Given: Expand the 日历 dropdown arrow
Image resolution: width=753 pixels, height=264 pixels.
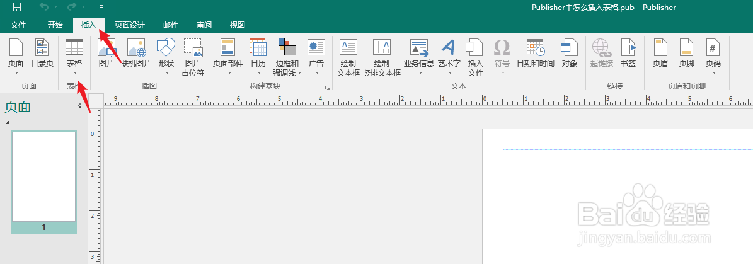Looking at the screenshot, I should 260,73.
